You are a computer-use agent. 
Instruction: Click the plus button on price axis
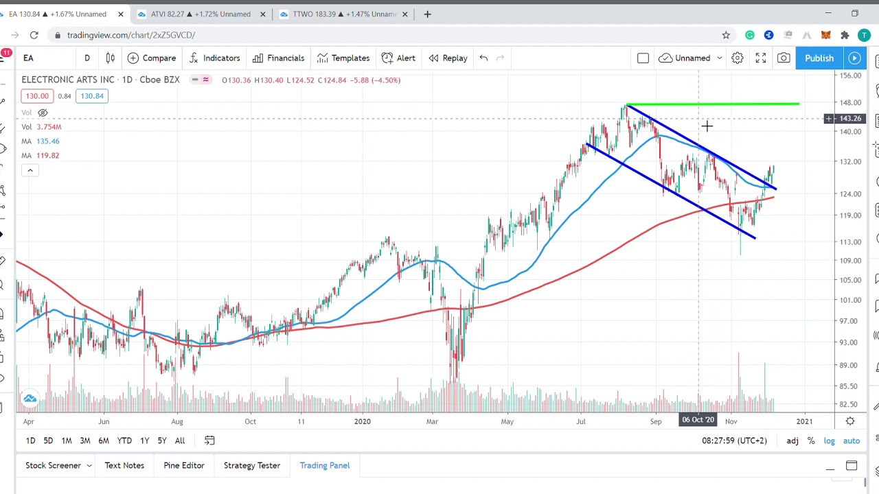coord(829,119)
